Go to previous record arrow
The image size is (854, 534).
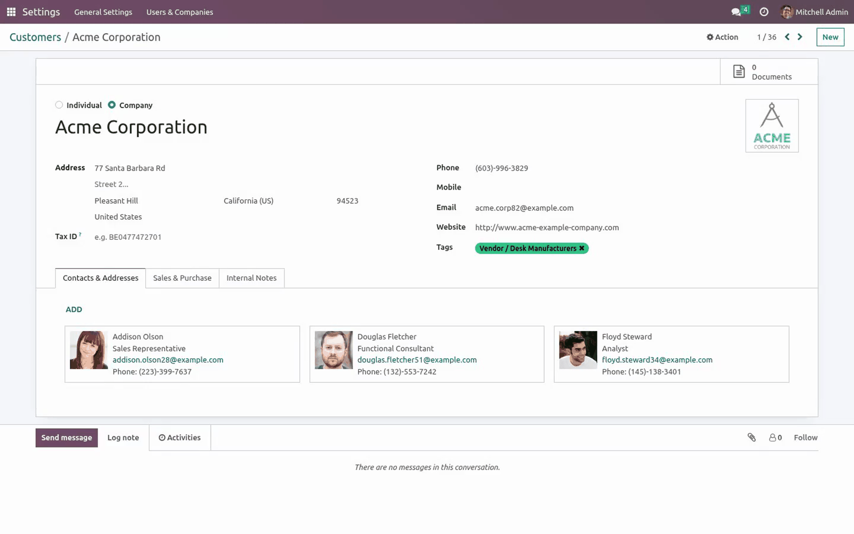point(787,37)
